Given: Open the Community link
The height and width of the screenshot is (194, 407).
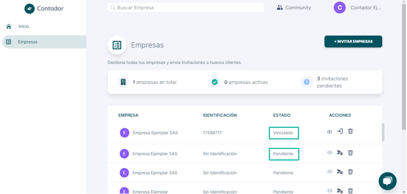Looking at the screenshot, I should [294, 8].
